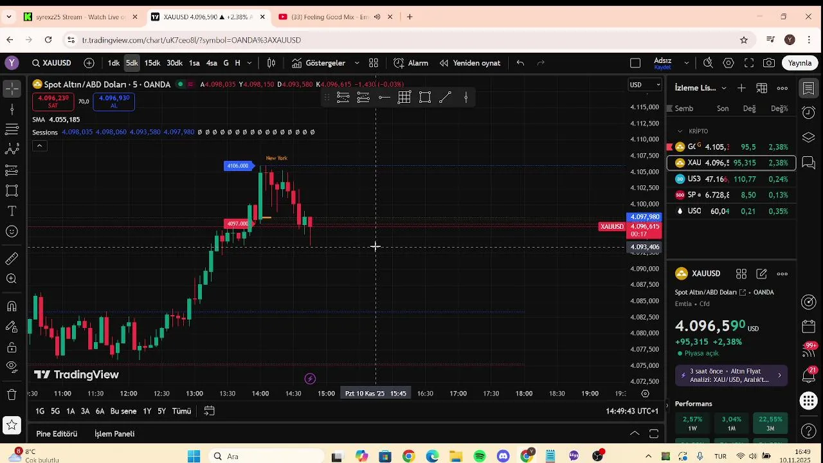
Task: Select the US30 row in watchlist
Action: [x=731, y=179]
